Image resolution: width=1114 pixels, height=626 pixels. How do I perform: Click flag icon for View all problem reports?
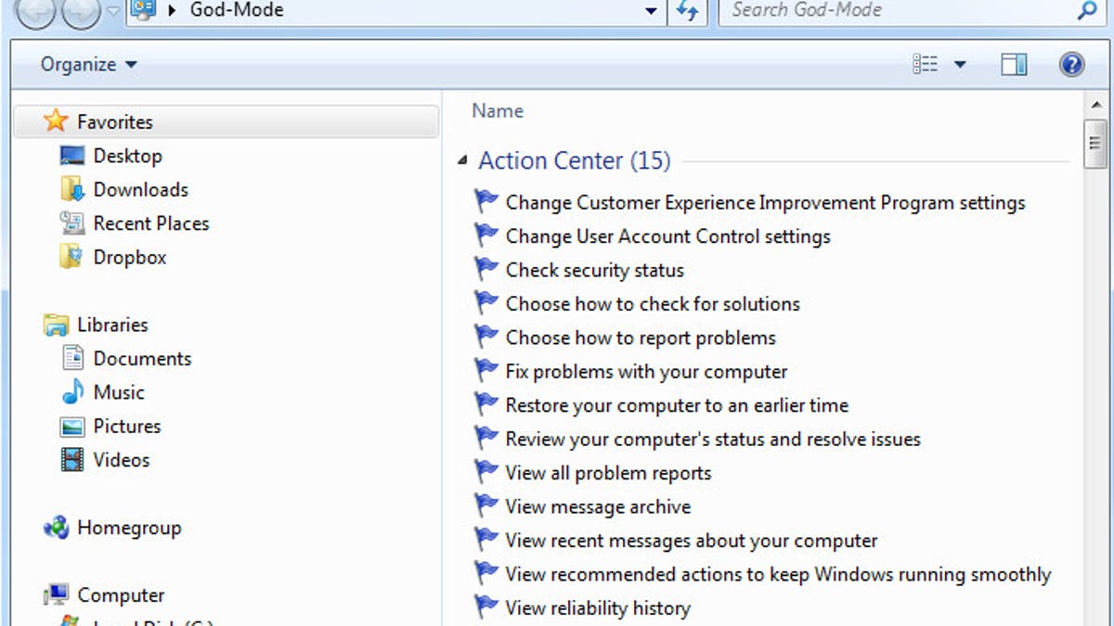(486, 473)
